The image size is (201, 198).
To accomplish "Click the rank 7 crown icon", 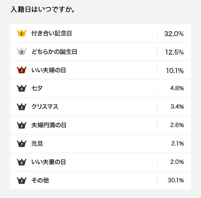I will click(21, 144).
